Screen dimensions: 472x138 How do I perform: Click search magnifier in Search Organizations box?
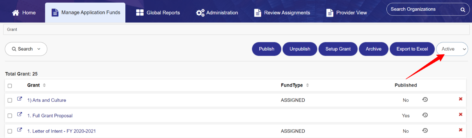point(463,9)
